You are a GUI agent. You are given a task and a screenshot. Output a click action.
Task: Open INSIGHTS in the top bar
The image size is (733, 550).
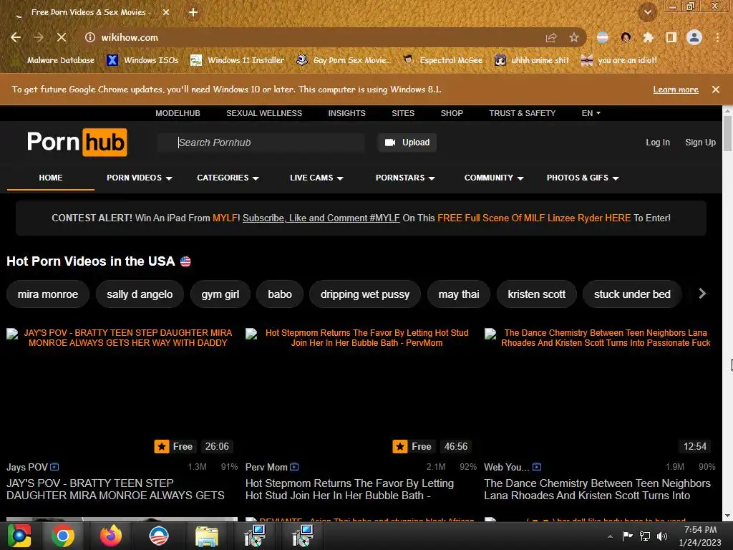(347, 113)
